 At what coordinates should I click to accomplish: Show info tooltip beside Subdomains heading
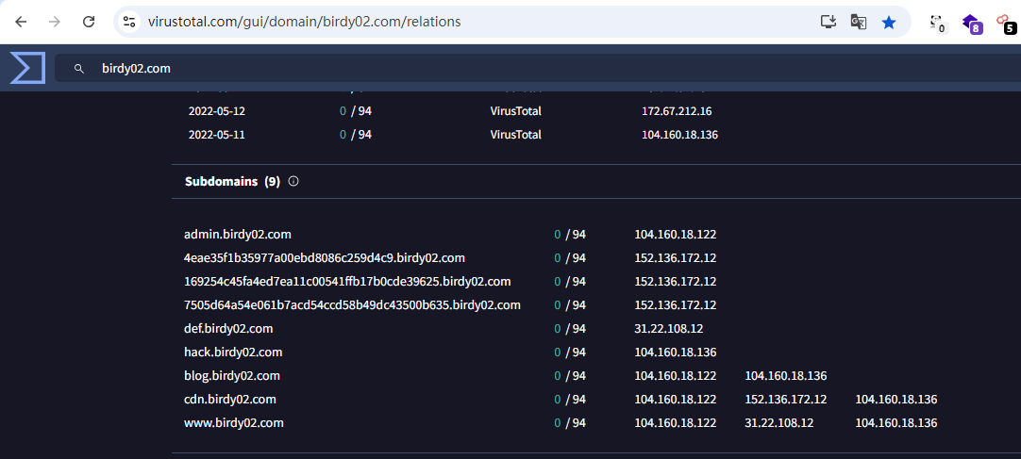(293, 181)
